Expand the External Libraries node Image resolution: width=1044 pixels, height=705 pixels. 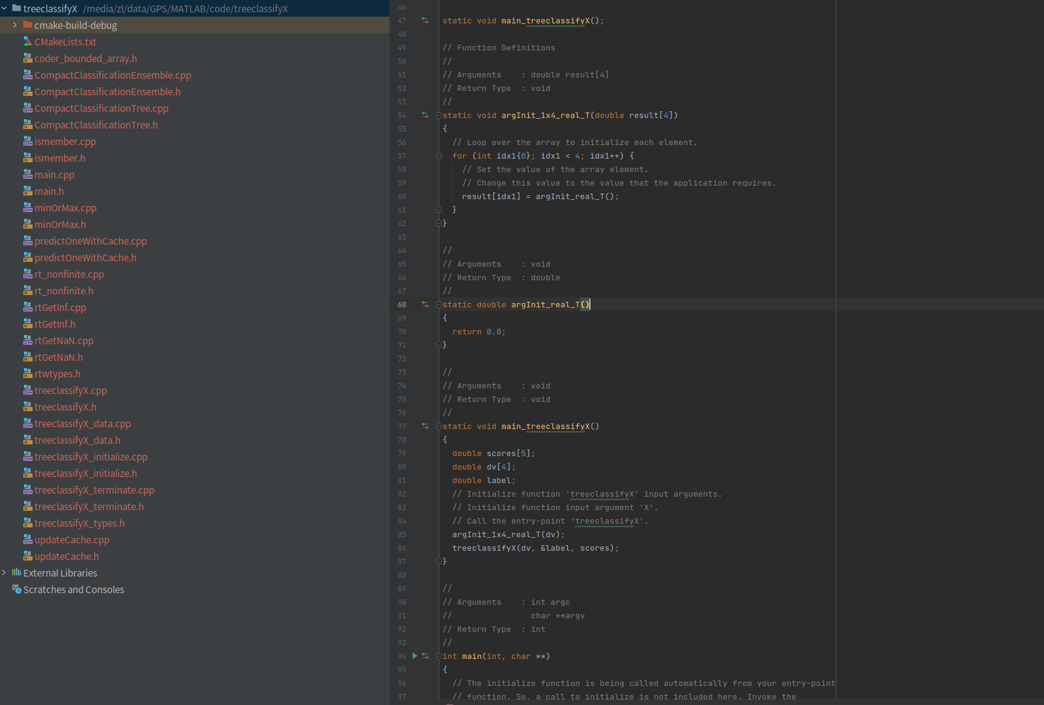pyautogui.click(x=4, y=573)
